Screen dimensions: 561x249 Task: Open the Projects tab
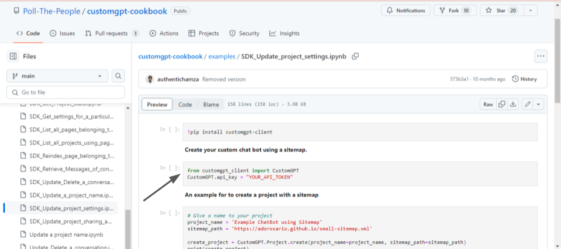point(203,33)
